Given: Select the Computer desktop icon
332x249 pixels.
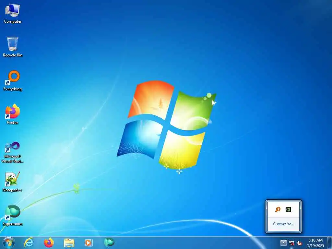Looking at the screenshot, I should point(13,14).
